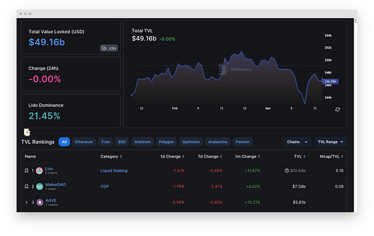Click the $46.58b price marker on chart
The width and height of the screenshot is (374, 236).
pos(330,82)
